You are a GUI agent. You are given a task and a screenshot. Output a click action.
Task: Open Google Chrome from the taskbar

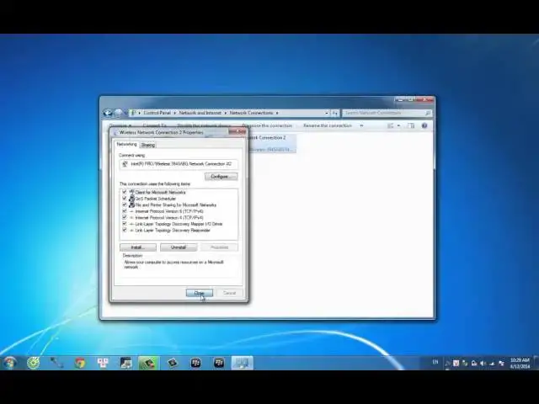coord(80,363)
